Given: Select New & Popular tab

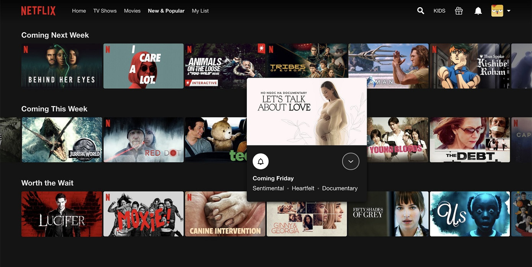Looking at the screenshot, I should click(x=166, y=11).
